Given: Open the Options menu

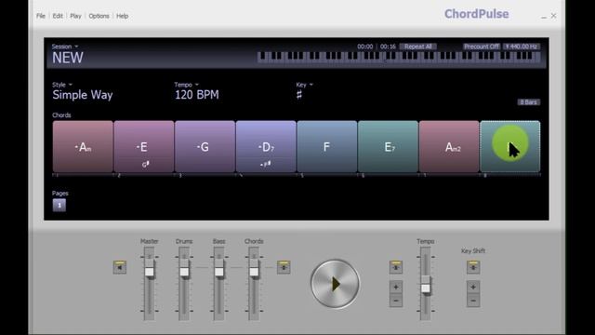Looking at the screenshot, I should tap(99, 16).
